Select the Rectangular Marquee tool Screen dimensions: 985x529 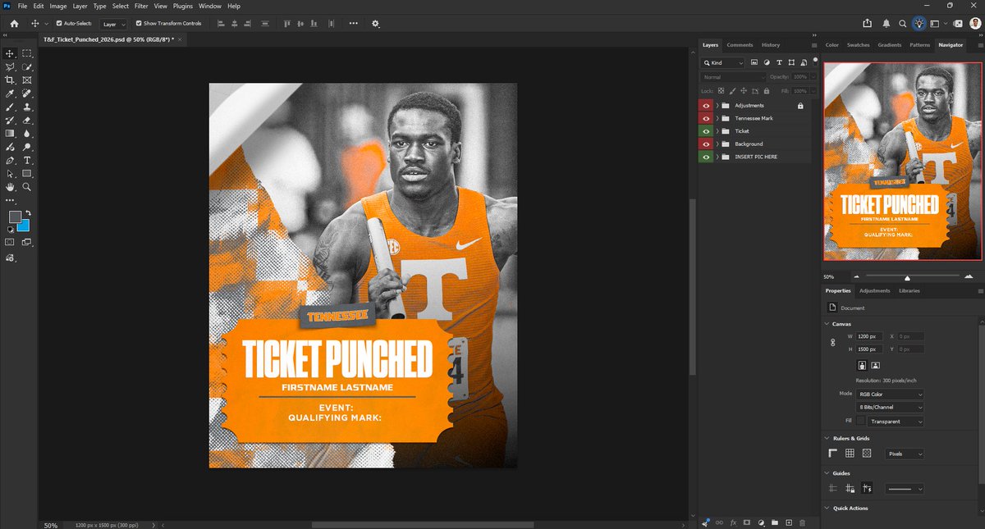(27, 53)
